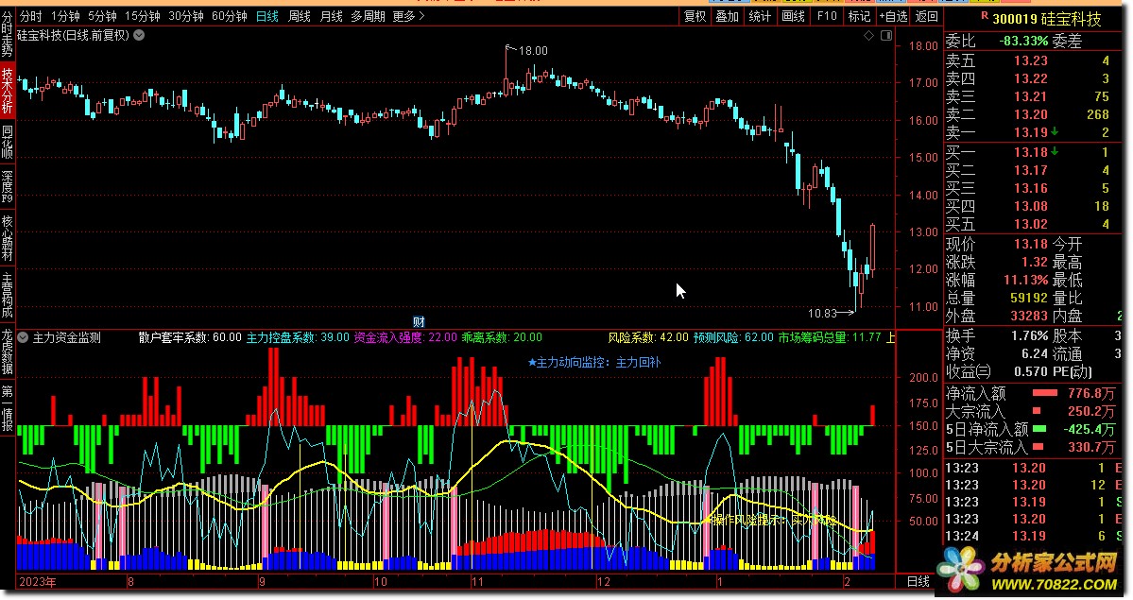This screenshot has width=1133, height=600.
Task: Click the 总量 59192 value
Action: coord(1029,298)
